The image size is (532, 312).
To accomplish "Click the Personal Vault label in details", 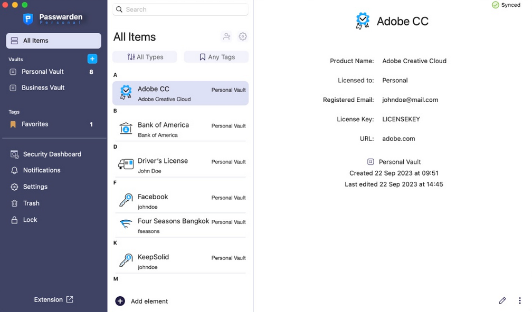I will 400,162.
